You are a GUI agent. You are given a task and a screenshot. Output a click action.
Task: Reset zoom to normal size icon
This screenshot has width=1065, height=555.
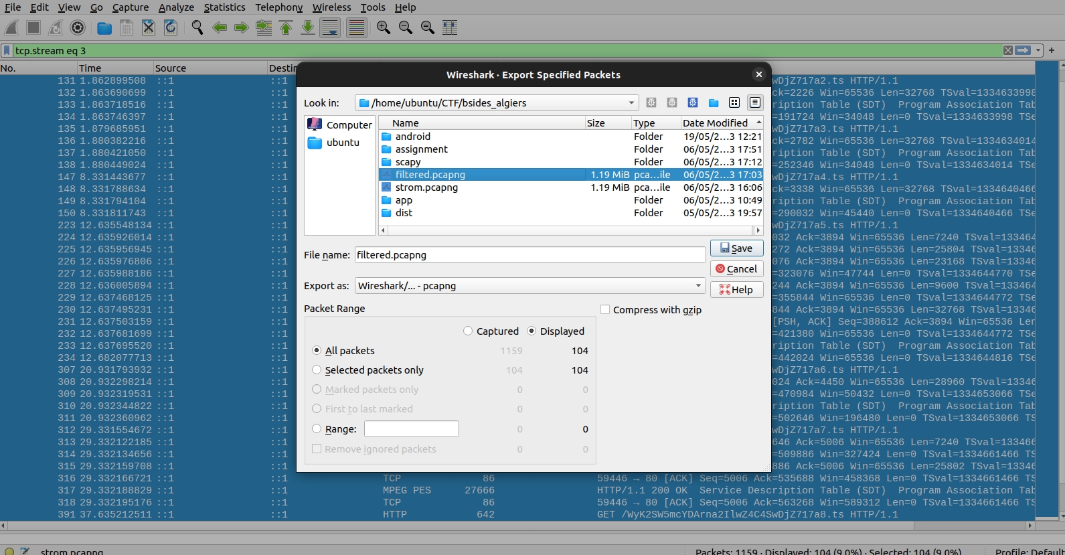pyautogui.click(x=427, y=27)
